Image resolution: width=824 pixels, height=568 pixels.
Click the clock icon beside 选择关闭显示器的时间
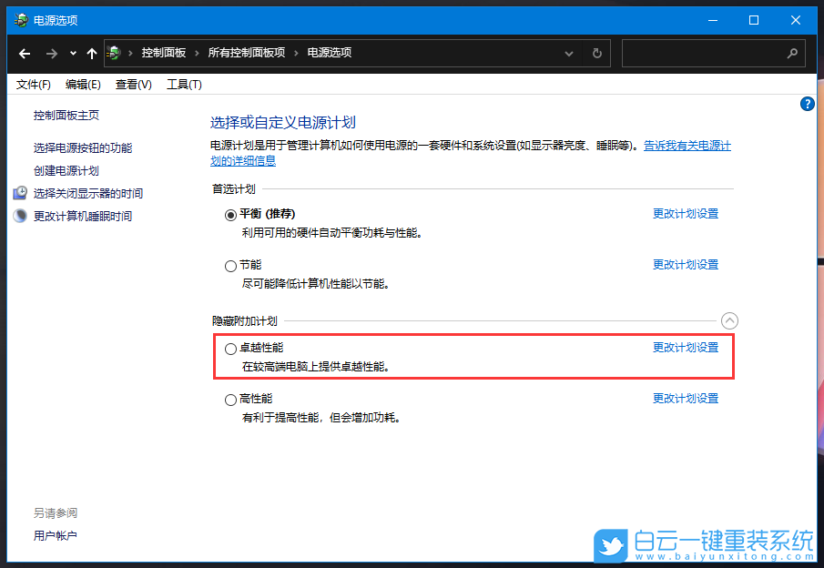click(x=20, y=193)
